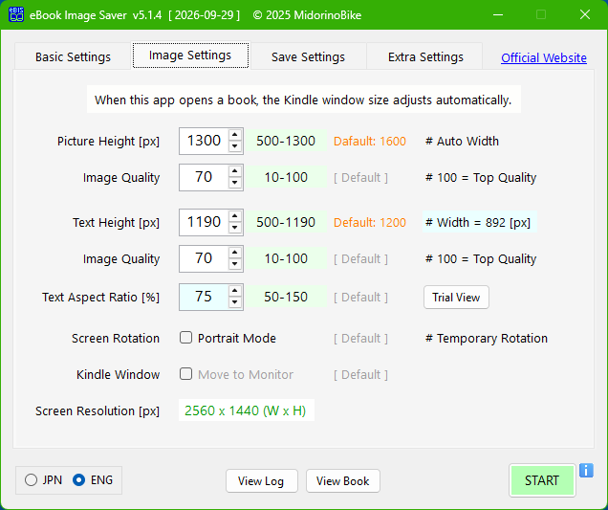
Task: Click the # Temporary Rotation note
Action: tap(487, 339)
